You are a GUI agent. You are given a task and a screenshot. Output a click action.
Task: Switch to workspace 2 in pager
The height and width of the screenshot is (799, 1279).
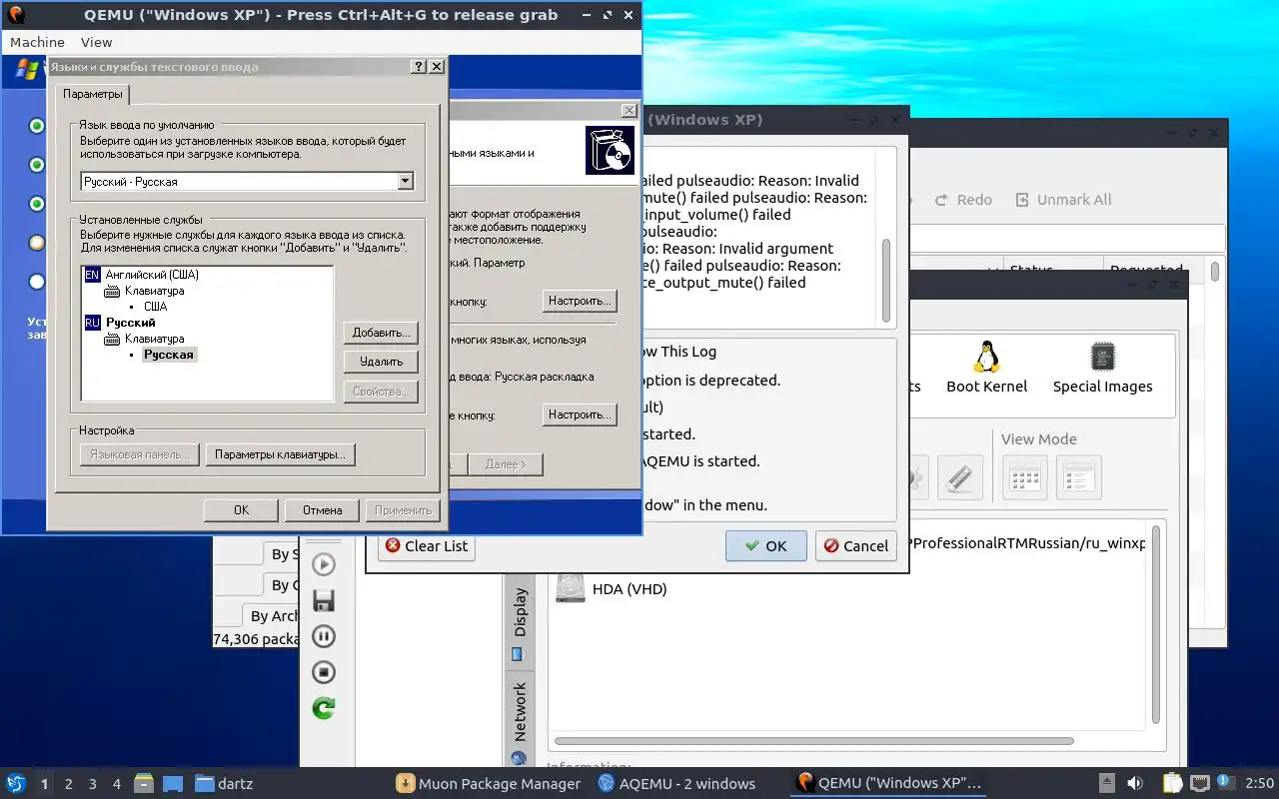coord(69,784)
